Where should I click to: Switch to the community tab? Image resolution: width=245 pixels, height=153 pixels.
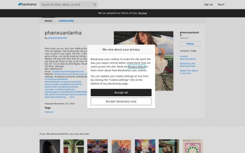[66, 21]
